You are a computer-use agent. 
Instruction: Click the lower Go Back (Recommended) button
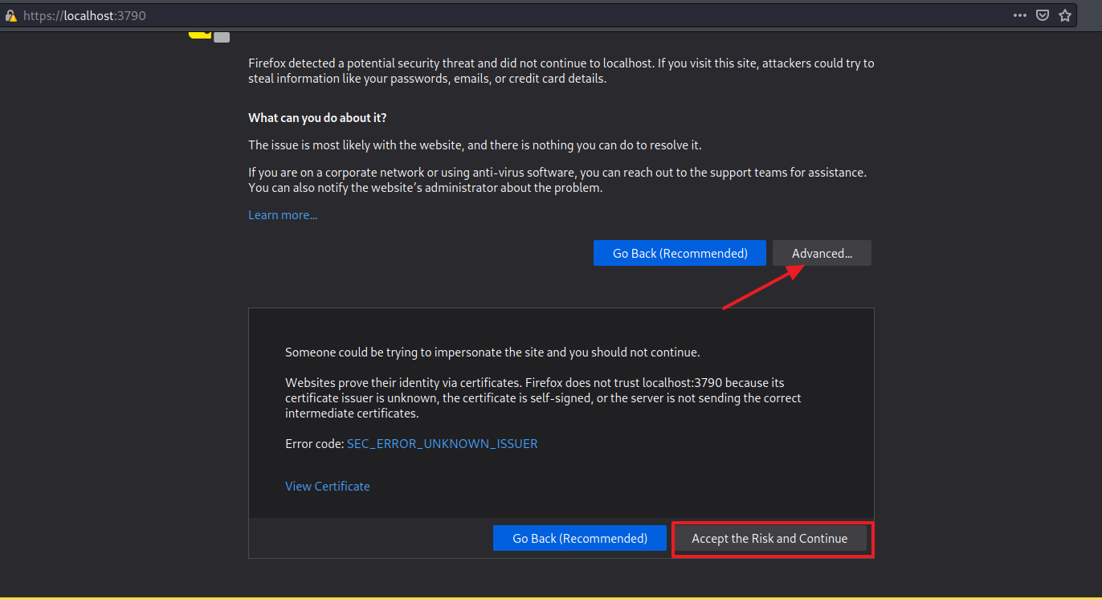[x=580, y=538]
